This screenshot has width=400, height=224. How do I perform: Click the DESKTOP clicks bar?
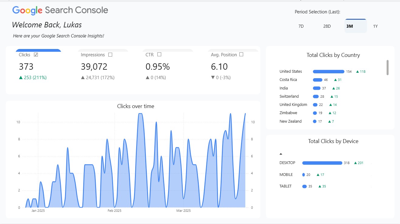tap(322, 163)
